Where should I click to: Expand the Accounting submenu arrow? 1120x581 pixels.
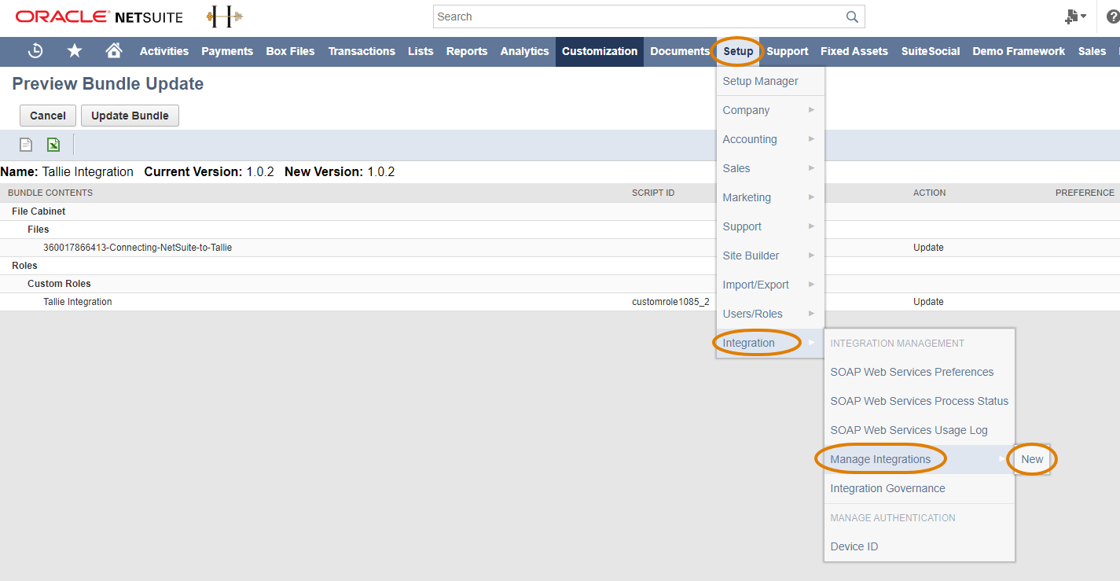pyautogui.click(x=812, y=139)
